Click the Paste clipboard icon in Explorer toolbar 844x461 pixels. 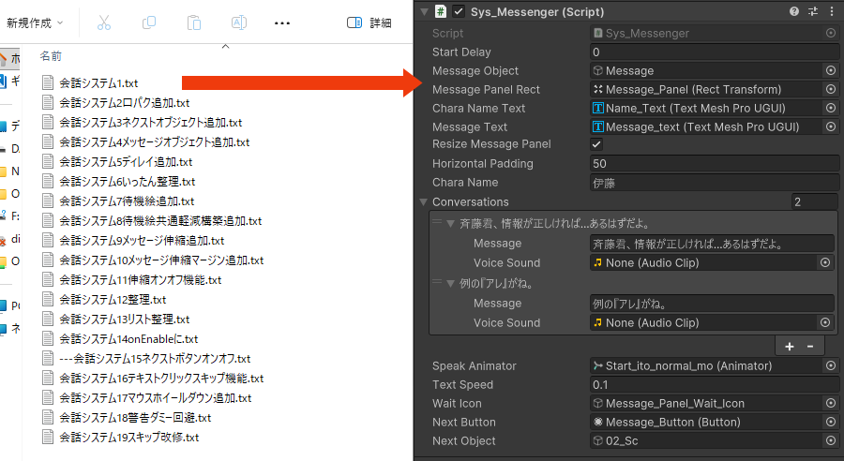click(x=194, y=22)
